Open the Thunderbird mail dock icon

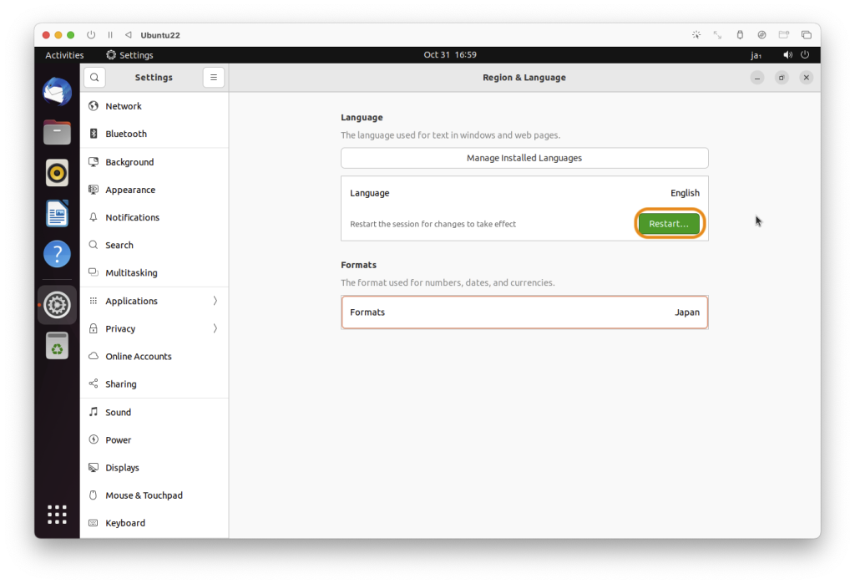click(58, 92)
